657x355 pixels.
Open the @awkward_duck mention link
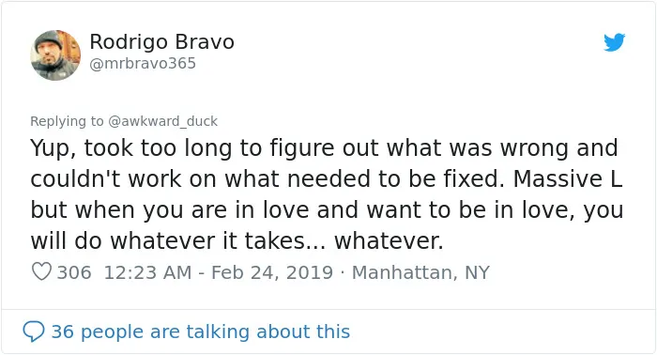click(162, 121)
